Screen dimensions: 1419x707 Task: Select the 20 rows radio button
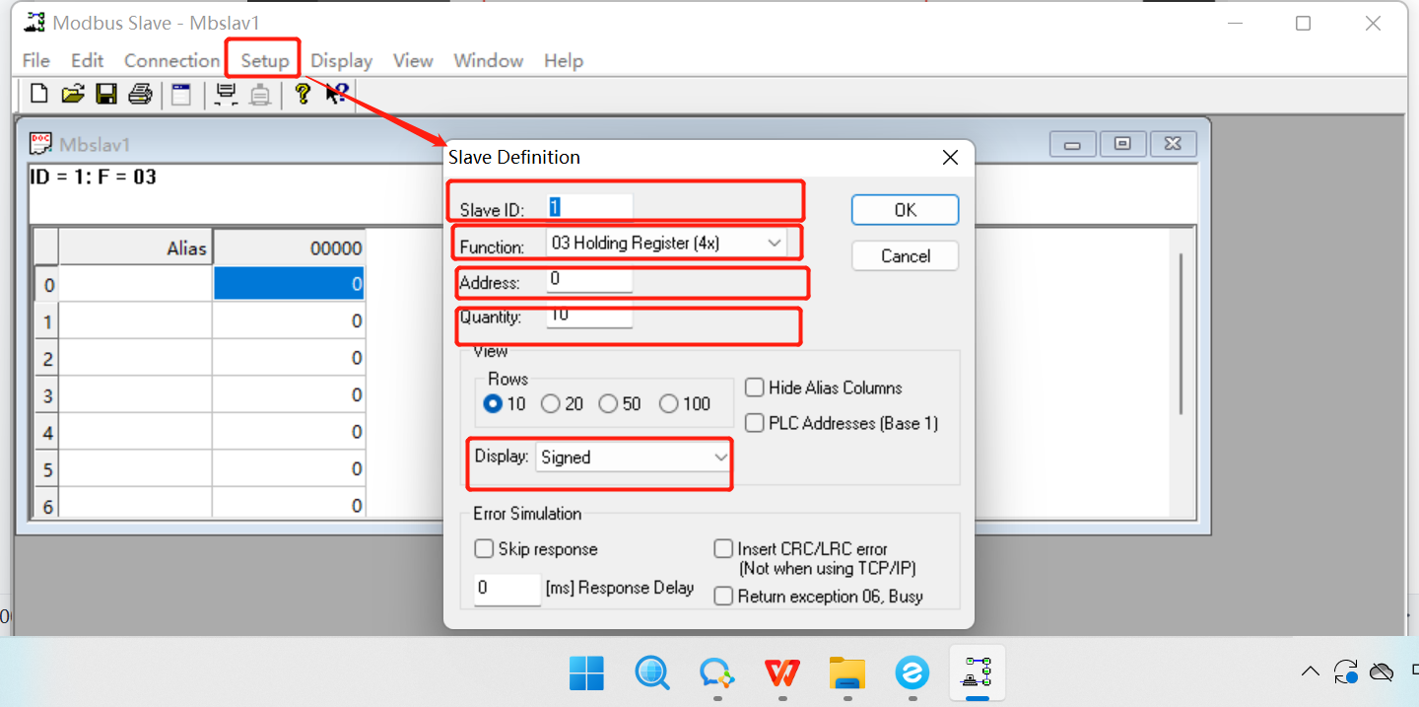(551, 403)
